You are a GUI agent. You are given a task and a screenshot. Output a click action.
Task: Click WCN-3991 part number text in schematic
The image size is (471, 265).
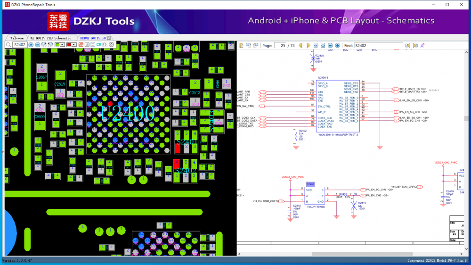[x=338, y=135]
